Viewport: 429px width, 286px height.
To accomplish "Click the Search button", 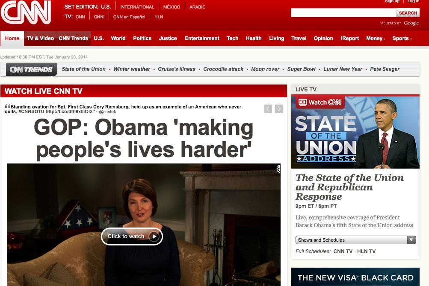I will (408, 13).
